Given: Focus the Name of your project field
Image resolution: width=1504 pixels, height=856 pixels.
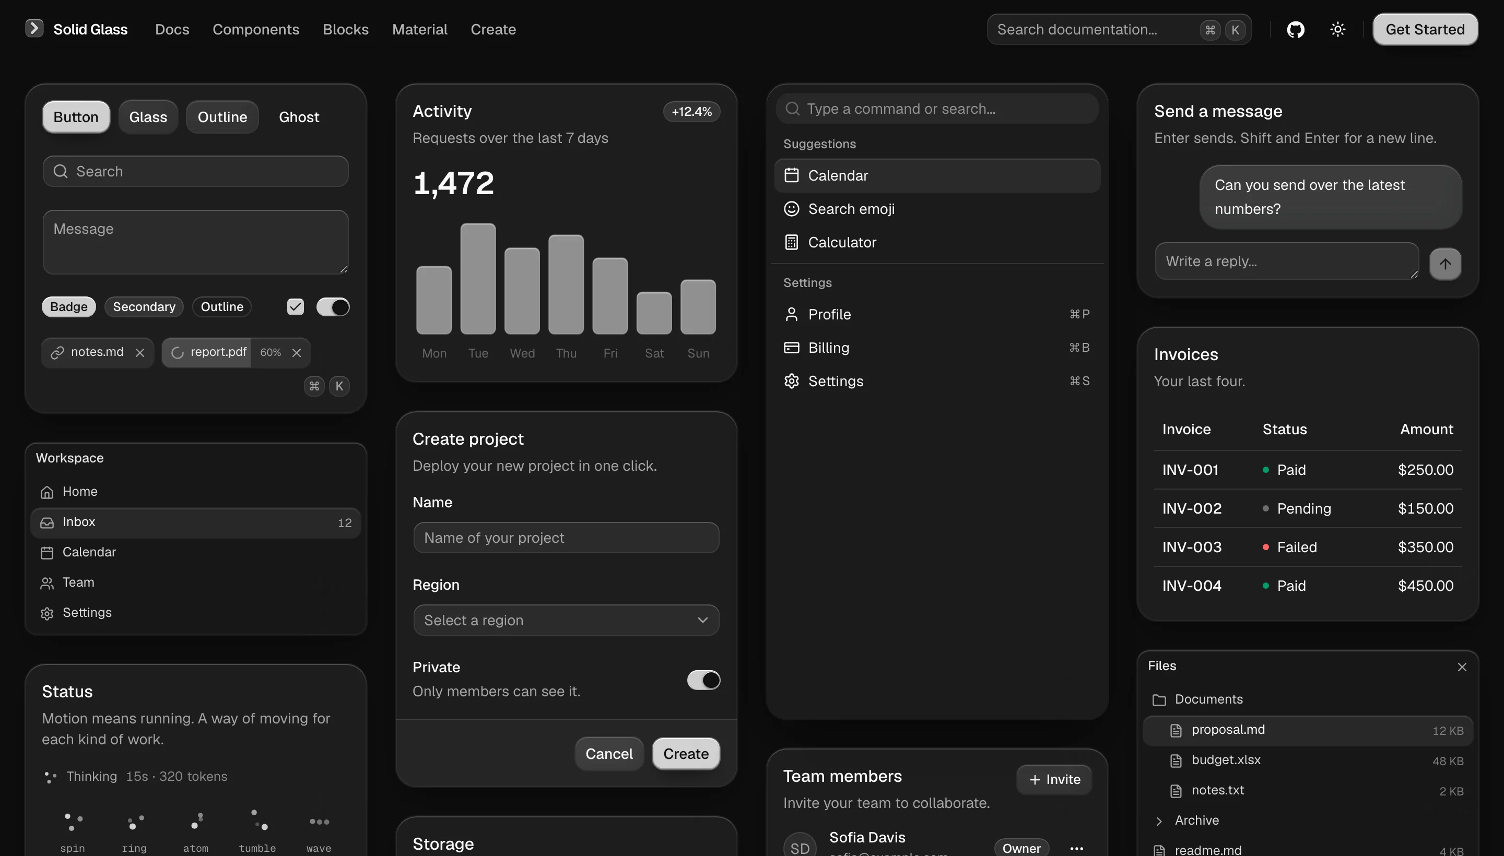Looking at the screenshot, I should tap(566, 538).
